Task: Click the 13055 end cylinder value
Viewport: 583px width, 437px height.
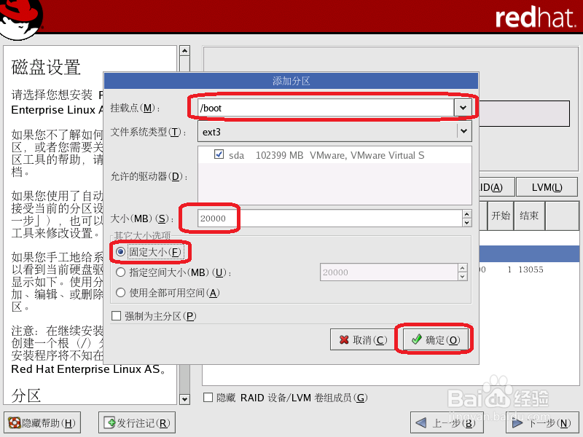Action: (x=531, y=269)
